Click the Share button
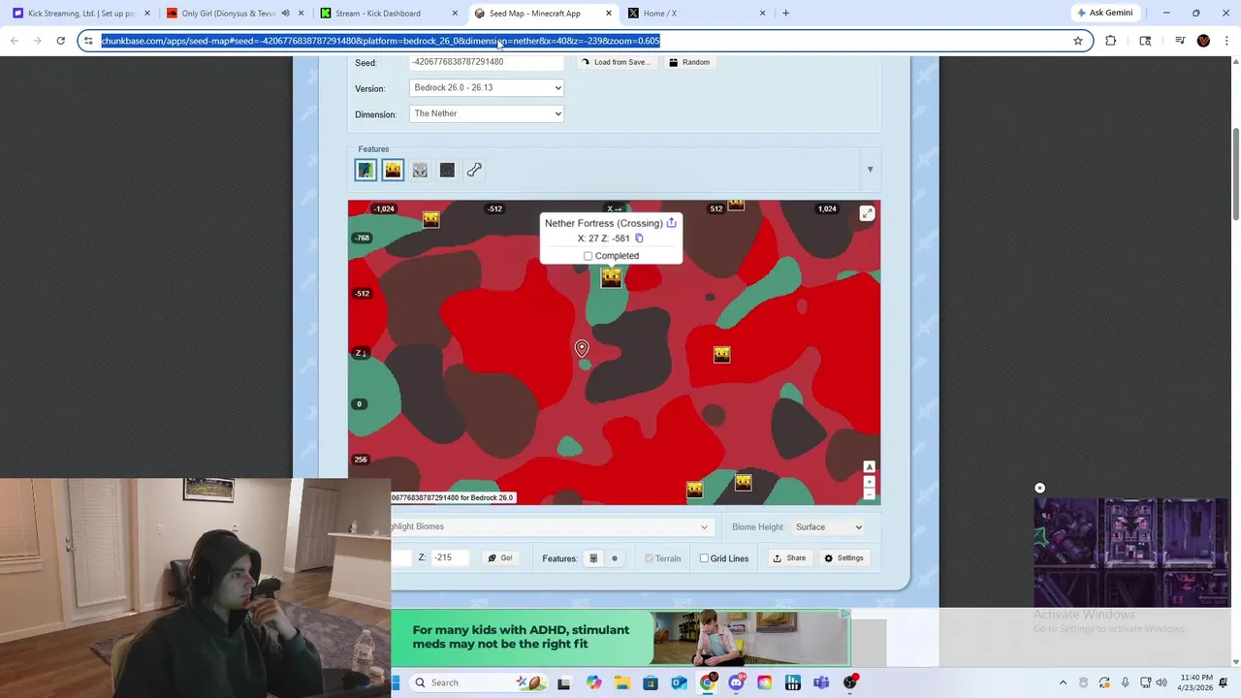Image resolution: width=1241 pixels, height=698 pixels. coord(789,558)
